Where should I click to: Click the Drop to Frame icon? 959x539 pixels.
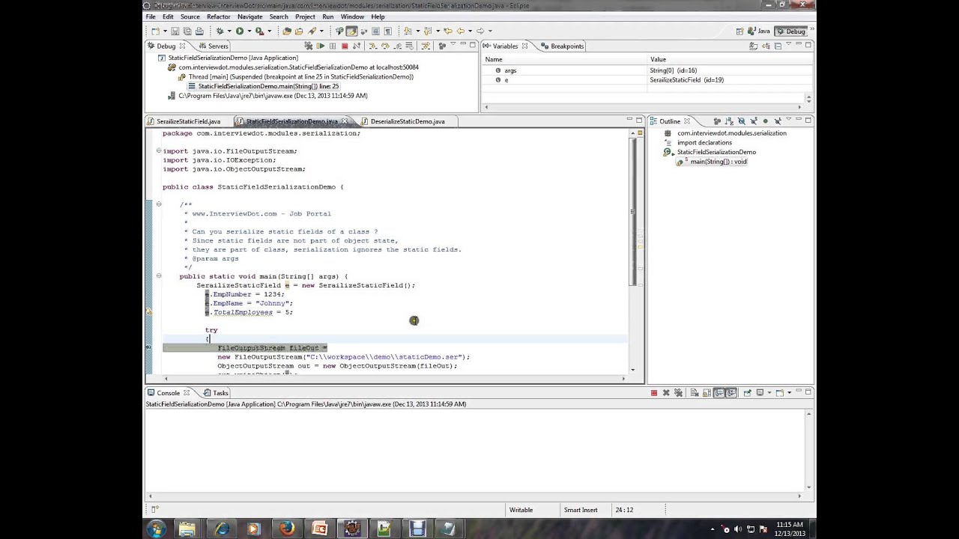[409, 46]
